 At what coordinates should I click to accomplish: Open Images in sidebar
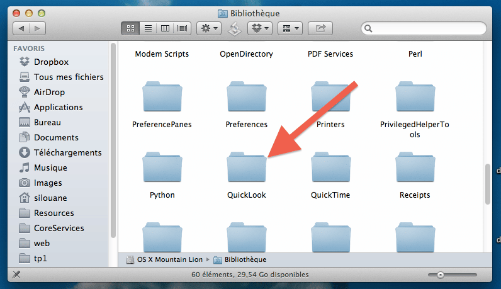[40, 183]
